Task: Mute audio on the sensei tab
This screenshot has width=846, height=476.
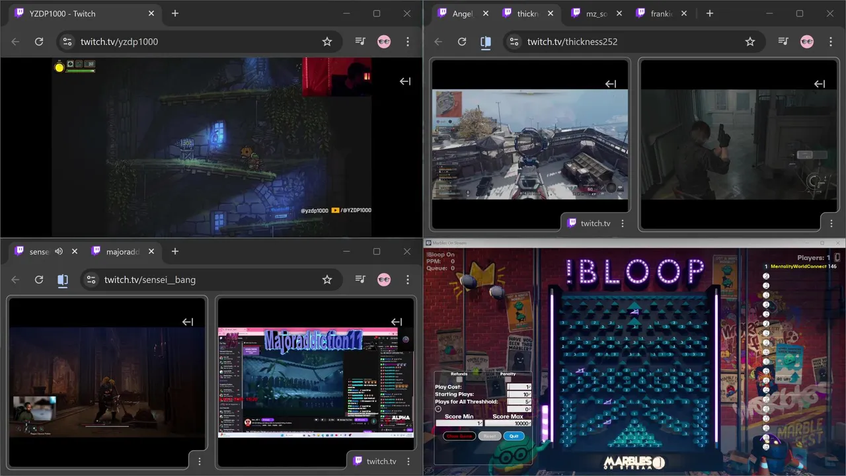Action: coord(59,251)
